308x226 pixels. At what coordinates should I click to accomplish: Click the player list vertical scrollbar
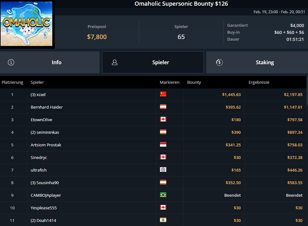[307, 98]
